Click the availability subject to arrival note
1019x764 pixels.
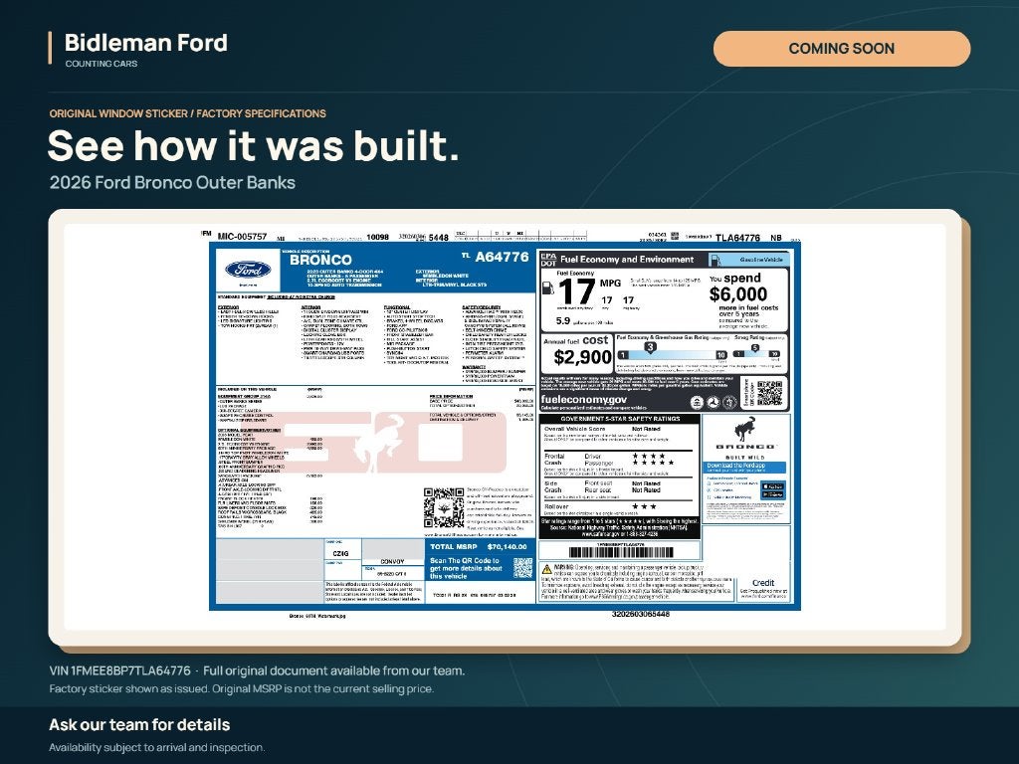point(157,747)
